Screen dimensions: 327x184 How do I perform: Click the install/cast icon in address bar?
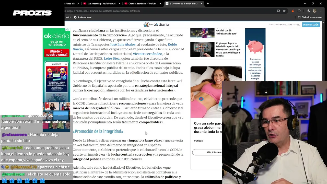tap(278, 11)
